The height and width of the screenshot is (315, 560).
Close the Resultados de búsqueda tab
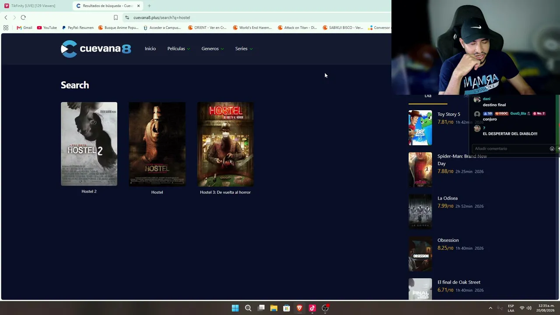pos(138,6)
